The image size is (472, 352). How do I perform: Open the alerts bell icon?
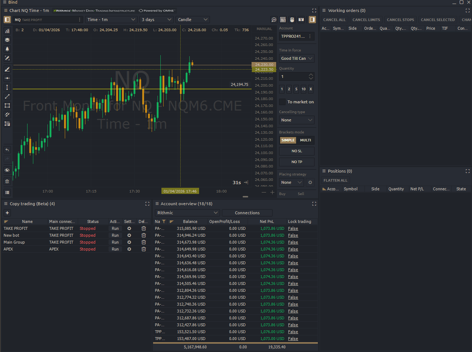(x=7, y=49)
